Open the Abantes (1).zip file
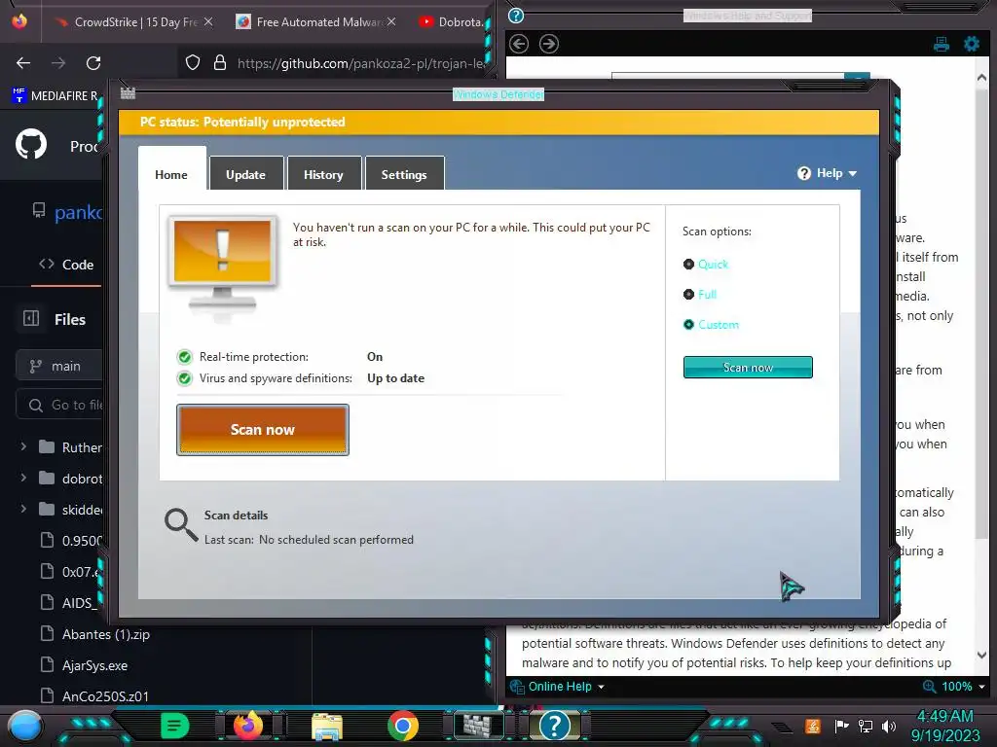This screenshot has width=997, height=747. pyautogui.click(x=105, y=634)
